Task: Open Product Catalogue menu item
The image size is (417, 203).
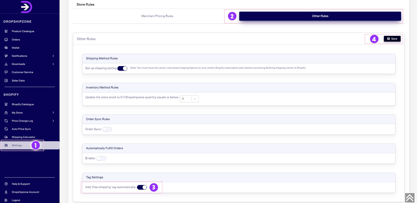Action: coord(23,31)
